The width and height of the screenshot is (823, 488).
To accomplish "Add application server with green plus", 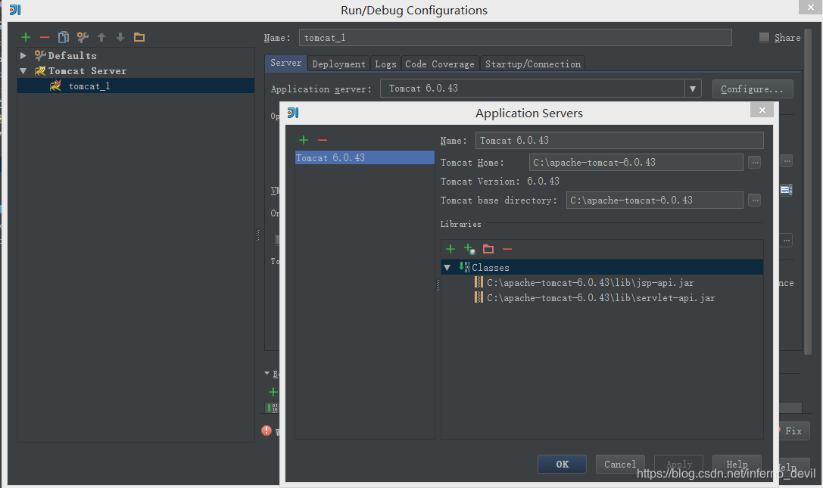I will [x=304, y=140].
